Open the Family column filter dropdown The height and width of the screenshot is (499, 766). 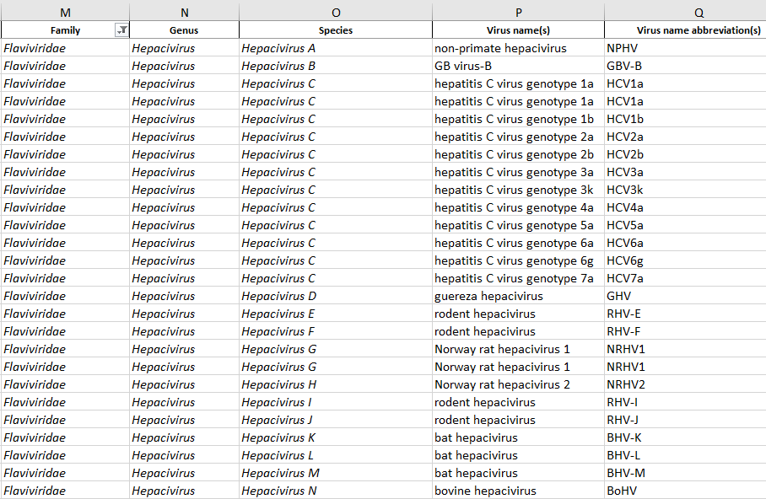pos(121,30)
